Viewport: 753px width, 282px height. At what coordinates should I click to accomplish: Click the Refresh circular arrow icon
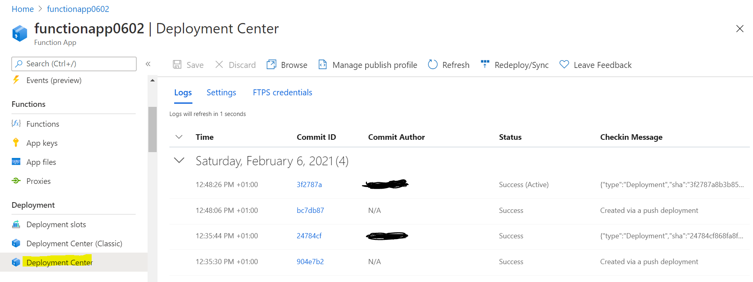[433, 65]
